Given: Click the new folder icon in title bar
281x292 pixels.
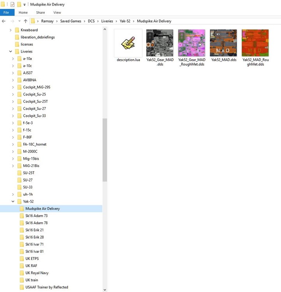Looking at the screenshot, I should point(19,4).
